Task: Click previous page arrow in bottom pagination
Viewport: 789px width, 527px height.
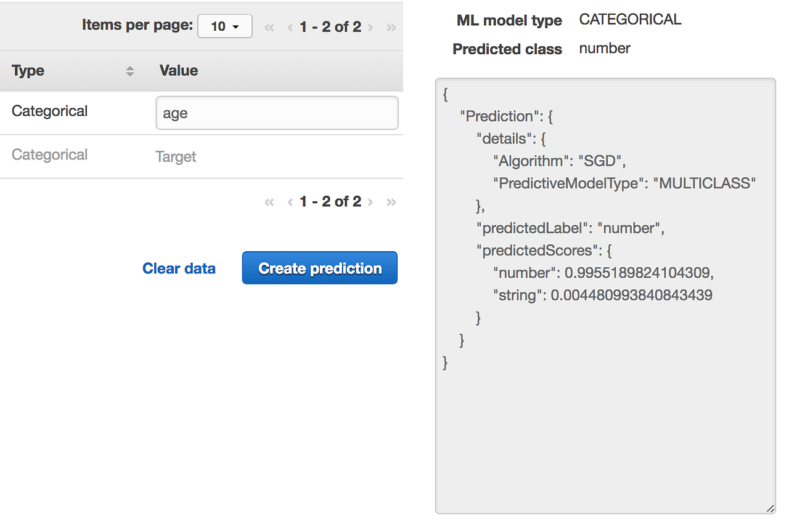Action: [290, 202]
